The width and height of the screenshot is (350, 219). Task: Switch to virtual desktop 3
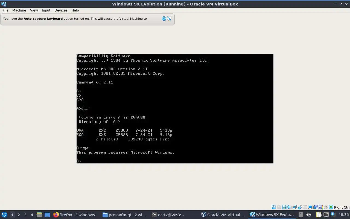pyautogui.click(x=25, y=215)
